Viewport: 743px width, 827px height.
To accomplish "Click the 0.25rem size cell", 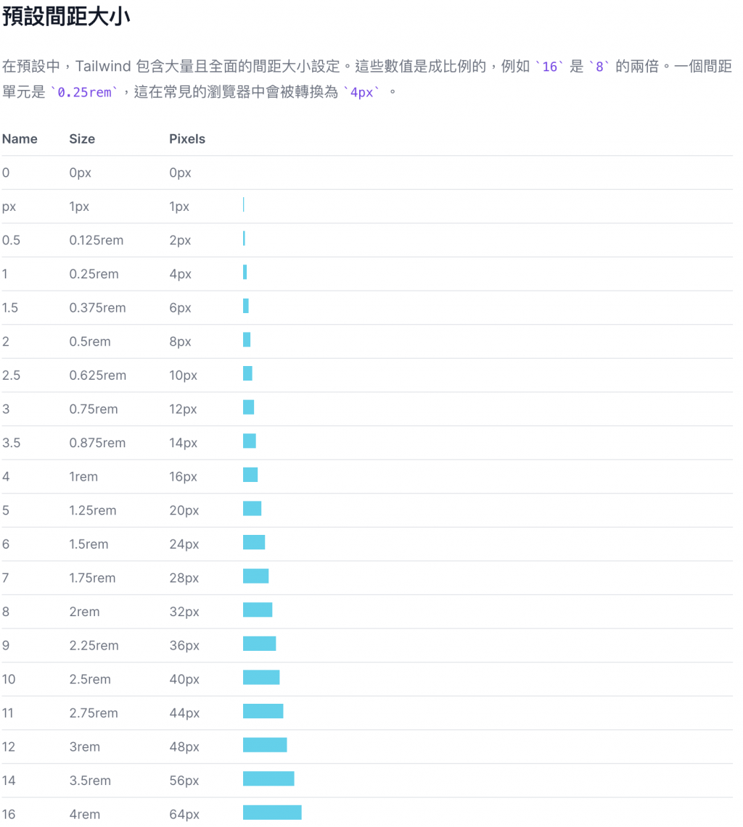I will pyautogui.click(x=94, y=274).
